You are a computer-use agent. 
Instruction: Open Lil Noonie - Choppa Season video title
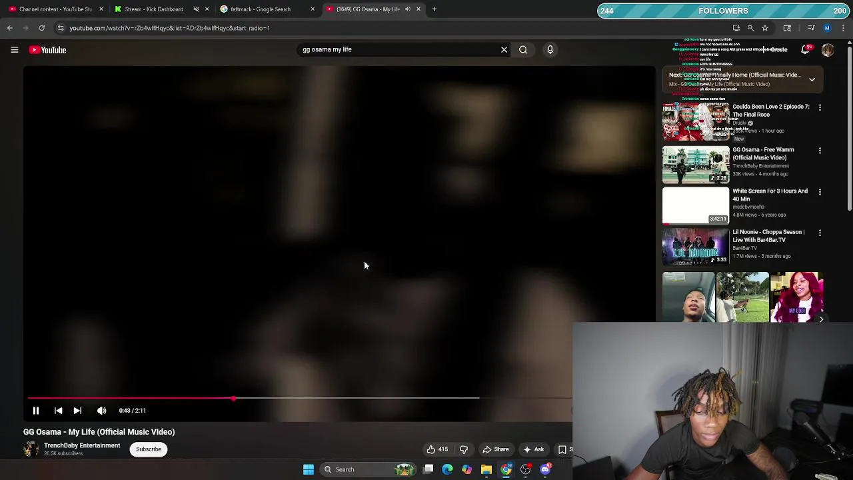(x=768, y=236)
